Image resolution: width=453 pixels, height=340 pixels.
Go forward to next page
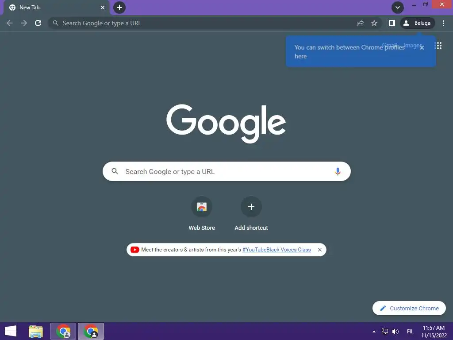[x=24, y=23]
